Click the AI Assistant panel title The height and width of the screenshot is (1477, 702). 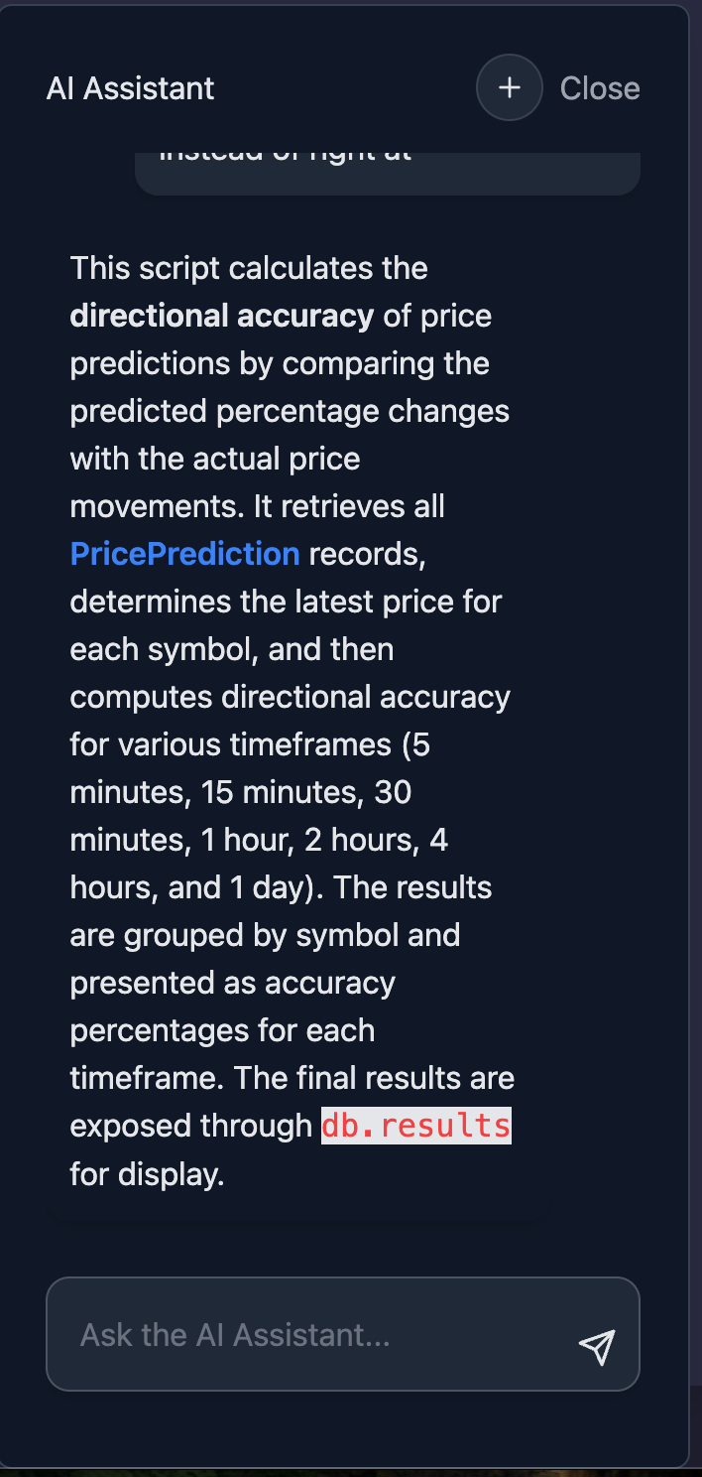pos(130,88)
